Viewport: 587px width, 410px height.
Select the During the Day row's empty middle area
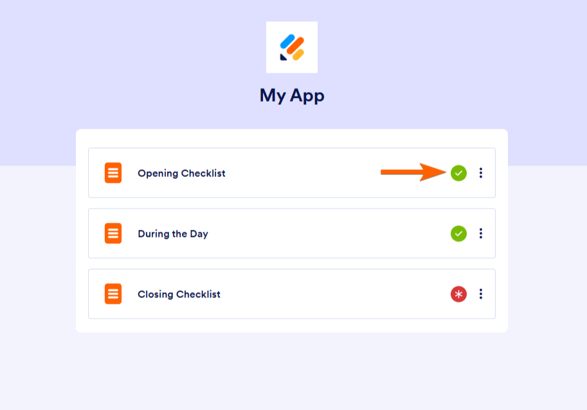coord(329,234)
